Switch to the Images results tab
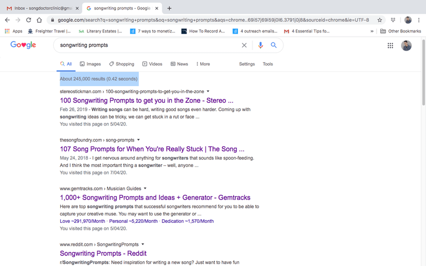This screenshot has width=426, height=266. coord(90,64)
